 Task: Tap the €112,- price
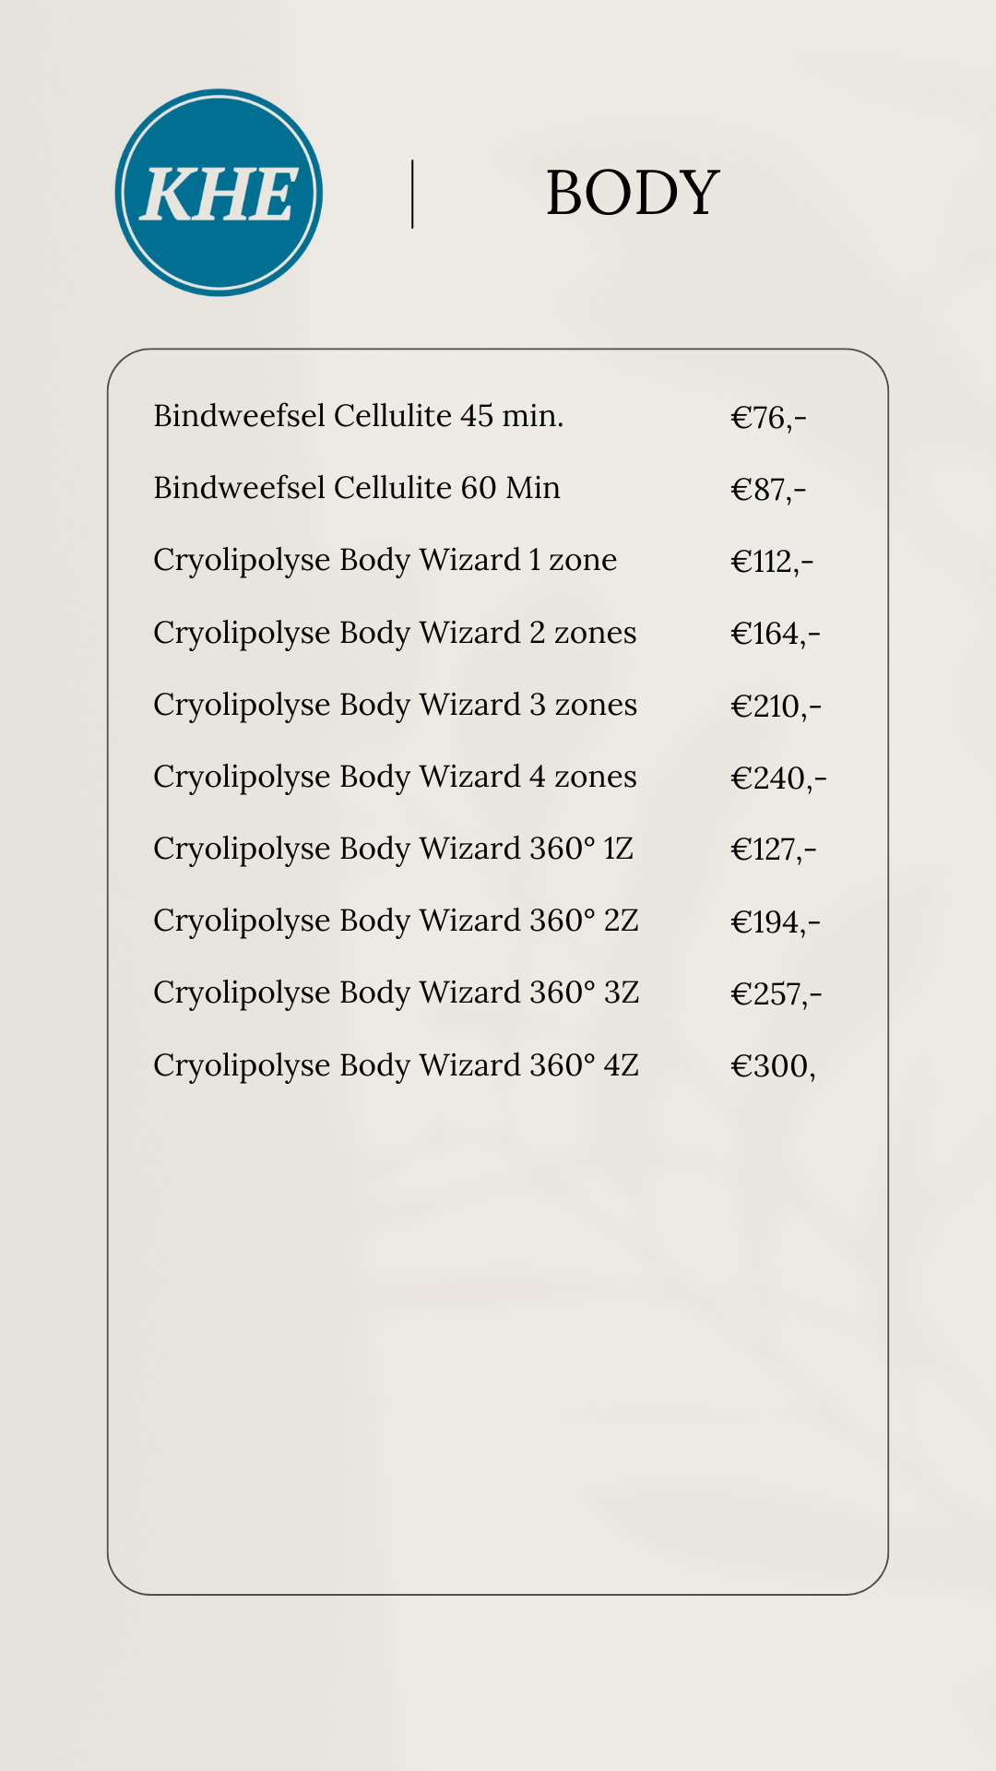click(772, 562)
